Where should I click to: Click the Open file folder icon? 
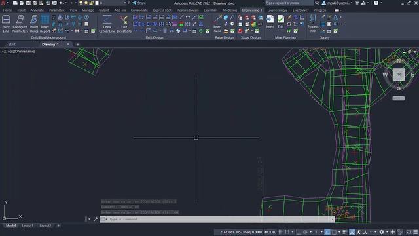coord(22,3)
